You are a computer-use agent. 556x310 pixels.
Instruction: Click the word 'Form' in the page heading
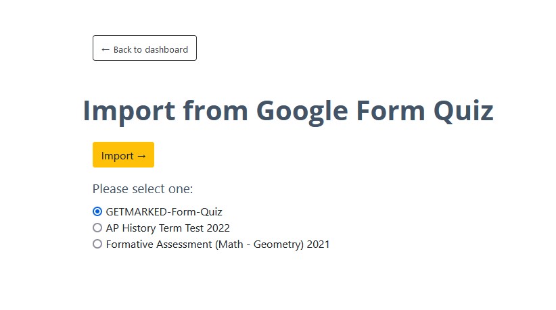pyautogui.click(x=390, y=111)
